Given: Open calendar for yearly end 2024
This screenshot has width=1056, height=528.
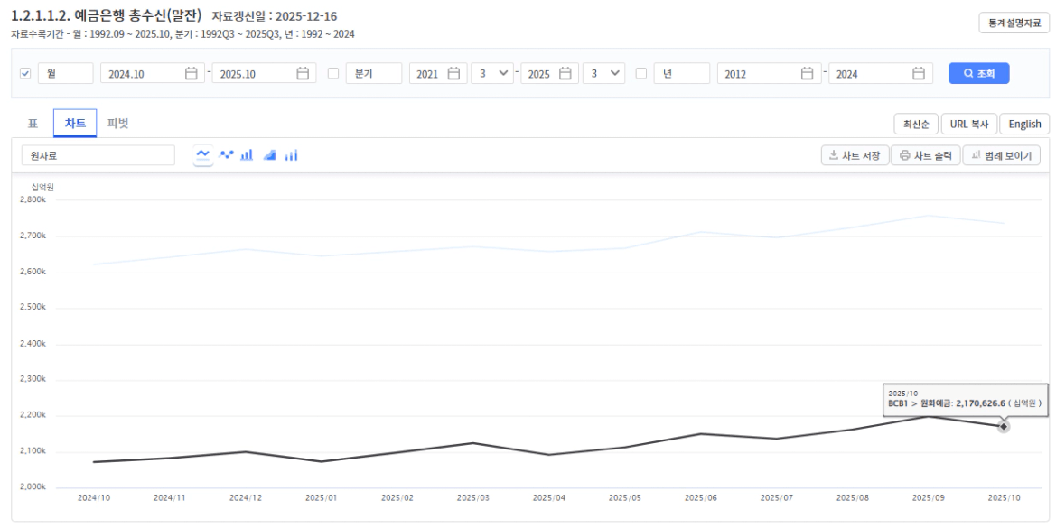Looking at the screenshot, I should (919, 74).
